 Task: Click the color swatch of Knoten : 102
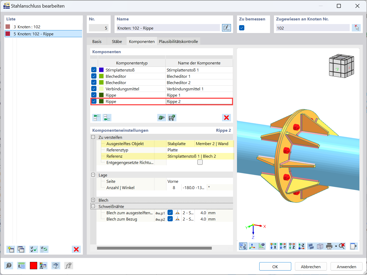click(8, 27)
